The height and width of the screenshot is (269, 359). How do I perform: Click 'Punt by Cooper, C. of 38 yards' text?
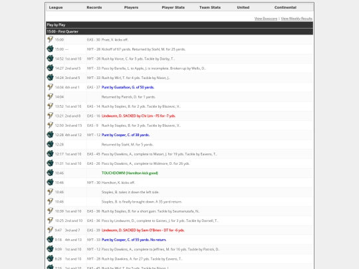coord(126,135)
